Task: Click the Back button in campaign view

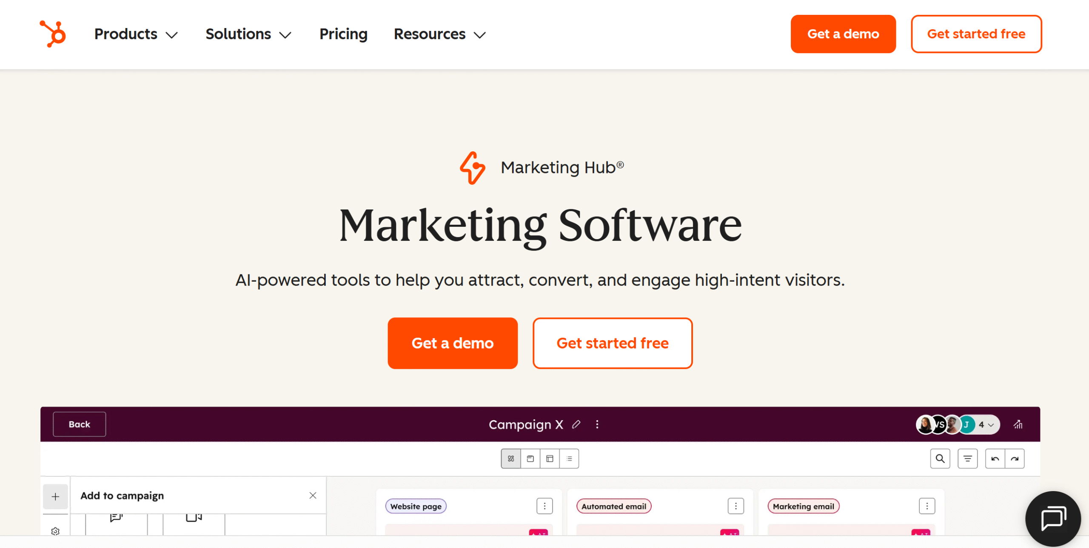Action: (x=79, y=424)
